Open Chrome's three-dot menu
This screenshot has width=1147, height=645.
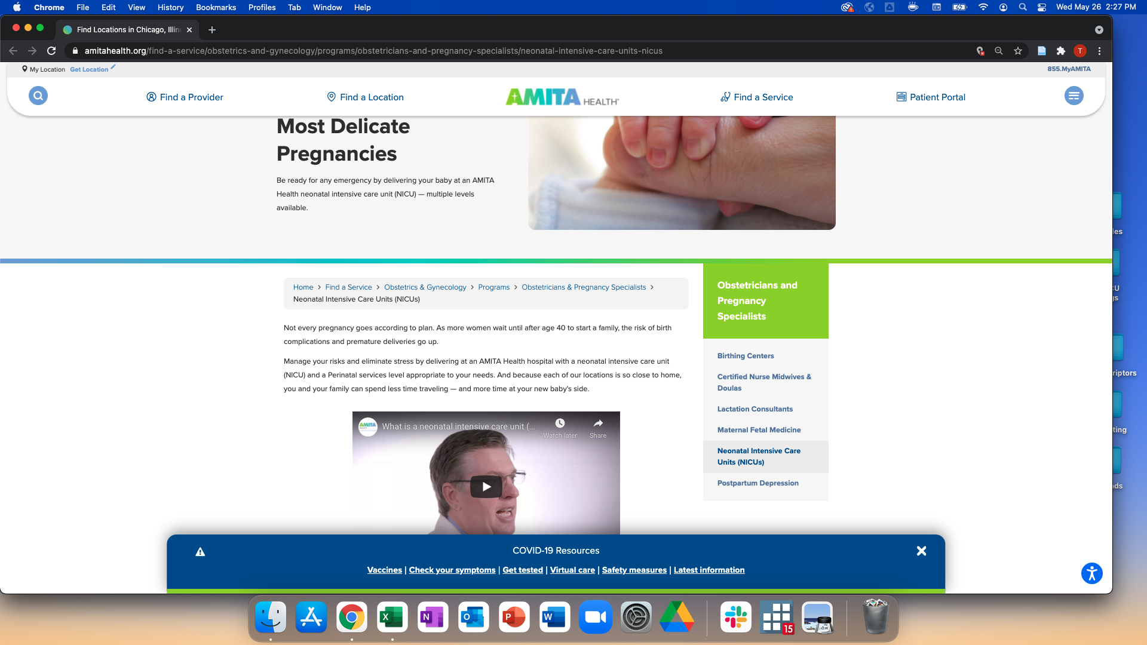coord(1099,51)
